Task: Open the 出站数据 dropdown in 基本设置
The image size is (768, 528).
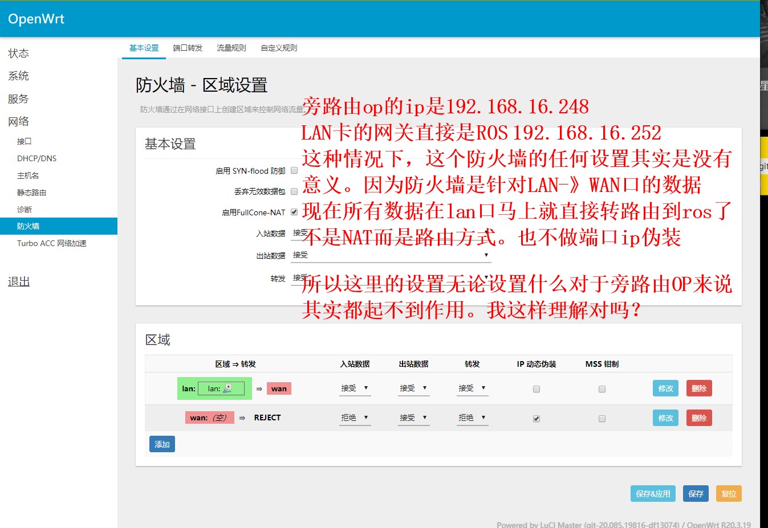Action: point(391,255)
